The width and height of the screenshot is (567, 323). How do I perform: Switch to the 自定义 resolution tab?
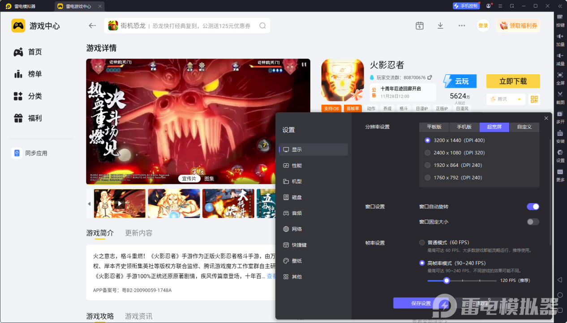(524, 127)
